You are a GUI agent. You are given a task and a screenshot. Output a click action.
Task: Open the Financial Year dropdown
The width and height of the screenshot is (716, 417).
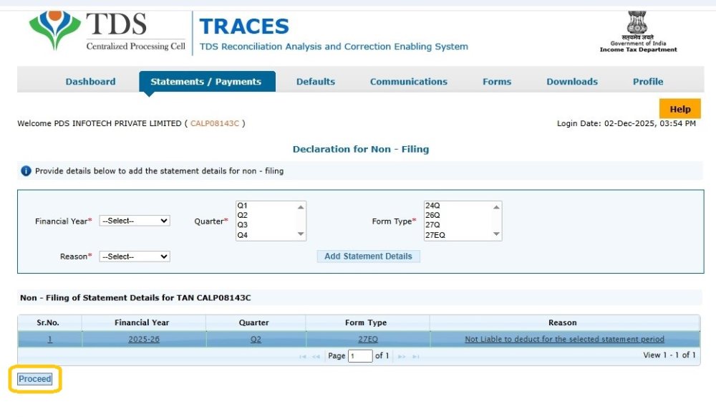click(x=134, y=221)
